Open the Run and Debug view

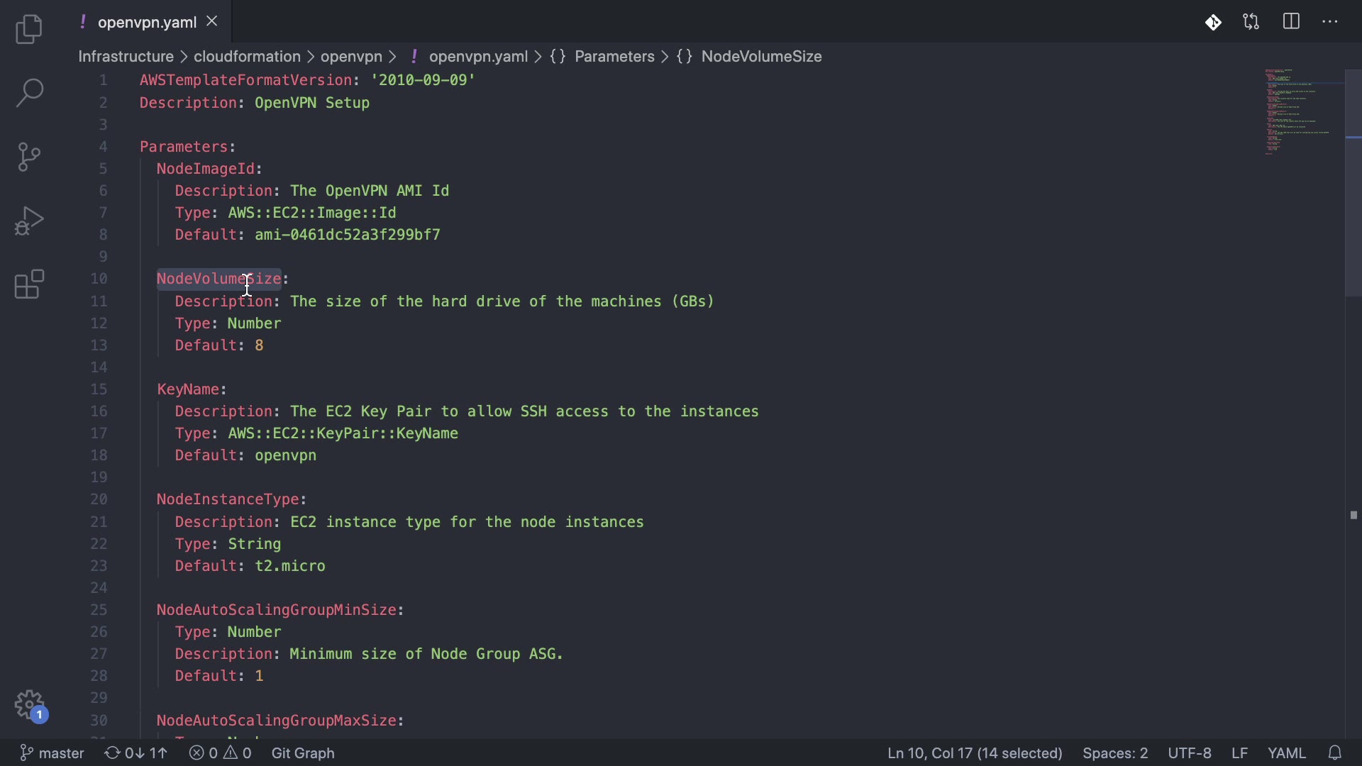29,221
